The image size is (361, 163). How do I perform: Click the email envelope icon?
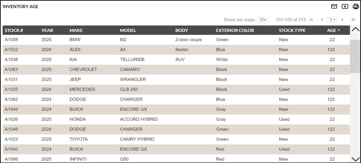334,6
